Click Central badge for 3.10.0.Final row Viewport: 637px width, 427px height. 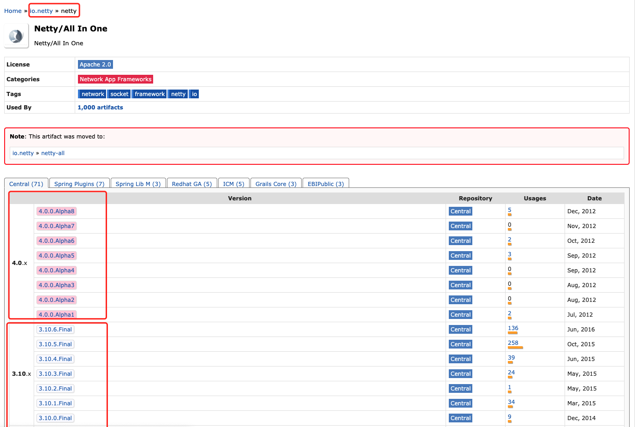460,418
